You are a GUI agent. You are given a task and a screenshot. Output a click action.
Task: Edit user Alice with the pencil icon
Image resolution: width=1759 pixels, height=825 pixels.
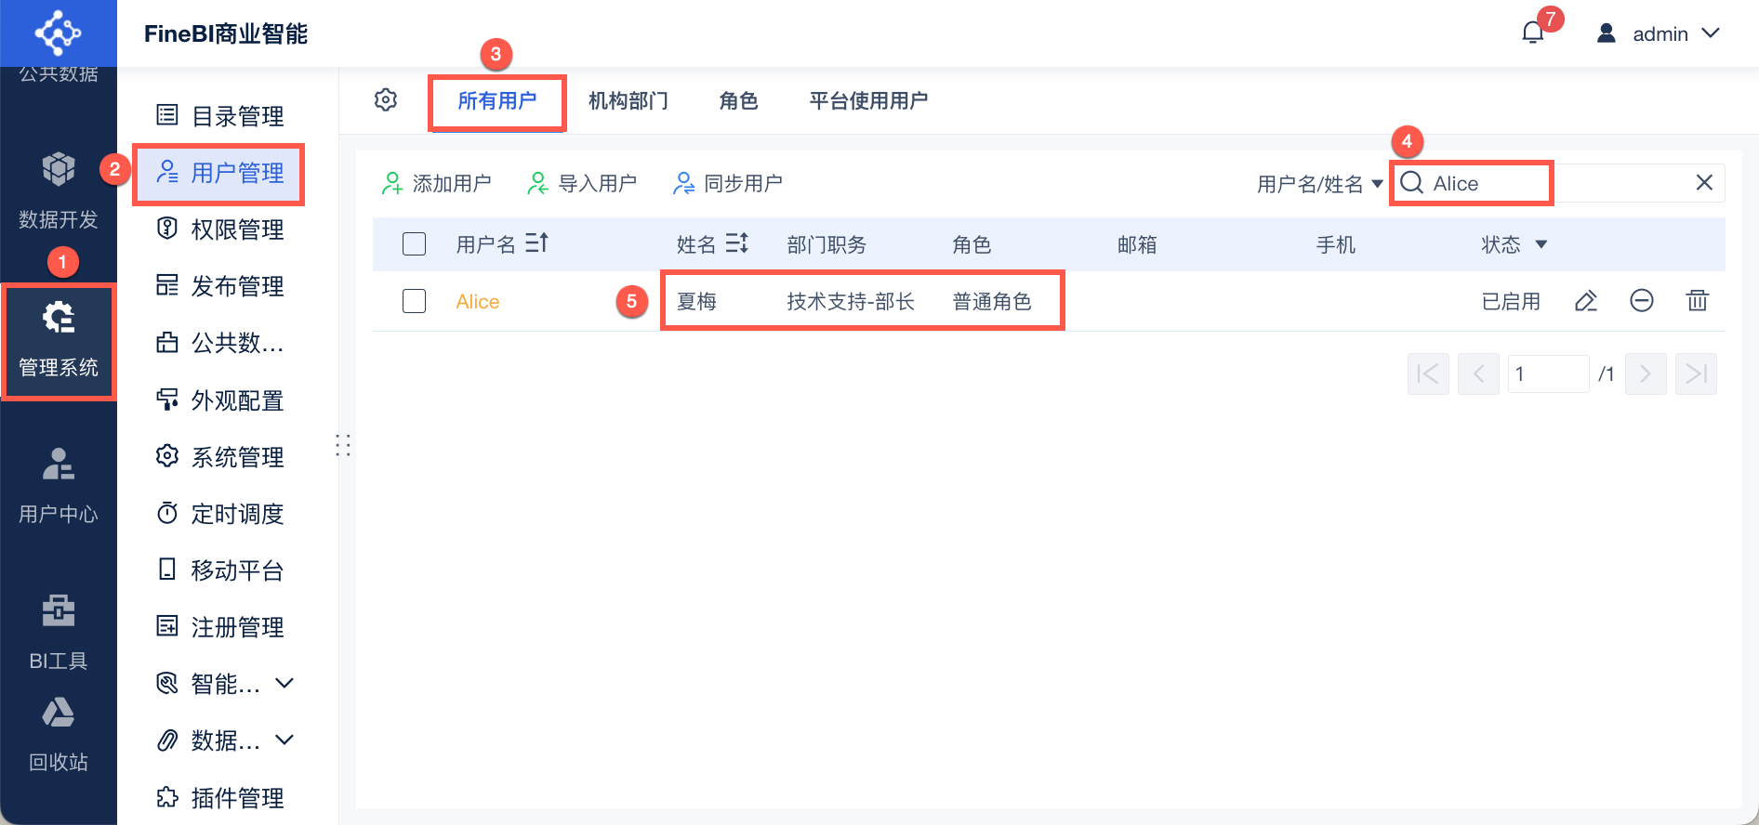pos(1586,301)
